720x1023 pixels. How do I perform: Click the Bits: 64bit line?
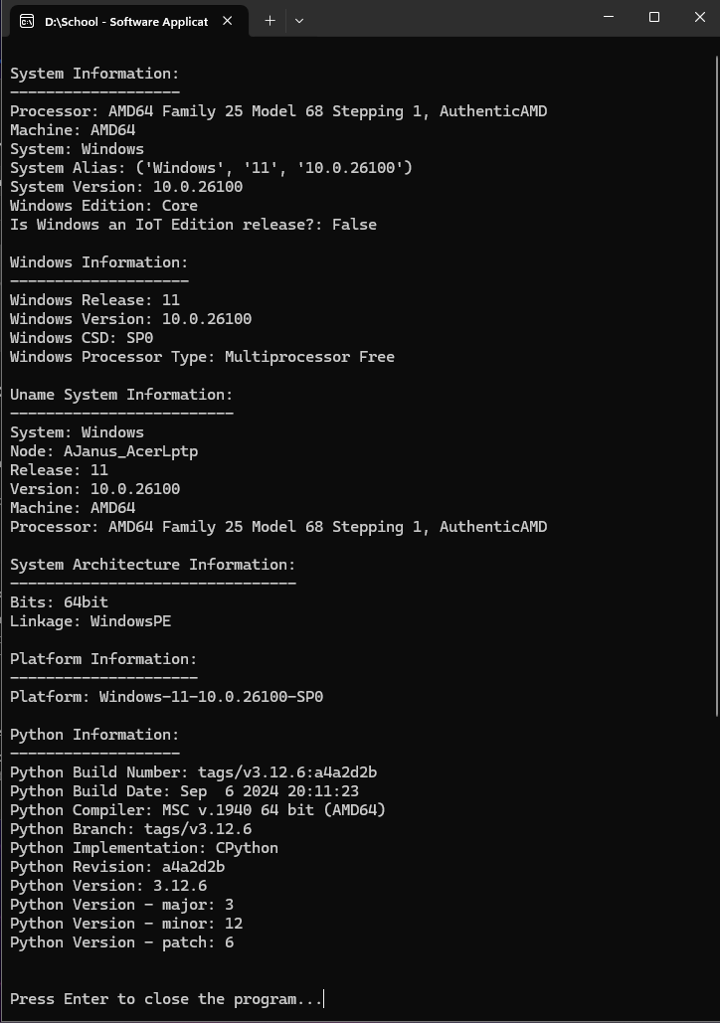(59, 602)
